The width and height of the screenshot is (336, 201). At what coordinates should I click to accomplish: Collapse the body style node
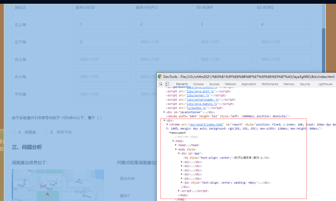click(176, 149)
